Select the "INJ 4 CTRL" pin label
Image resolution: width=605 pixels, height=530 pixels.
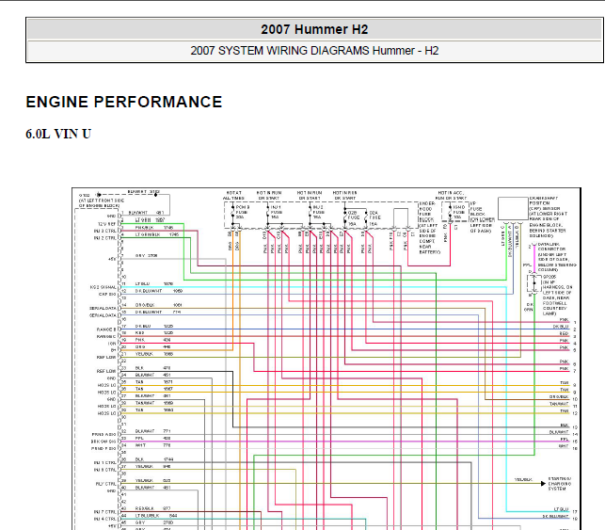[105, 519]
